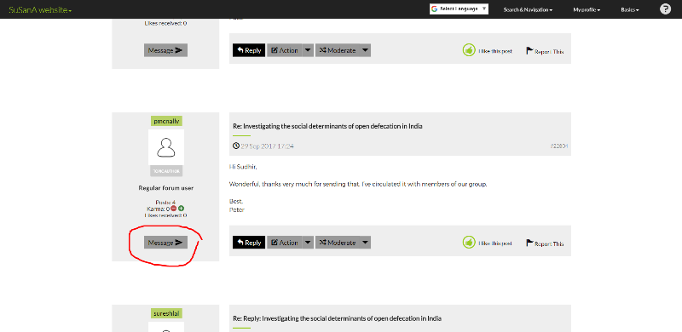The image size is (682, 332).
Task: Click the Re: Reply post title by sureshlal
Action: [337, 318]
